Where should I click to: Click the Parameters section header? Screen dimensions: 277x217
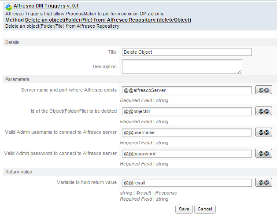pos(17,79)
